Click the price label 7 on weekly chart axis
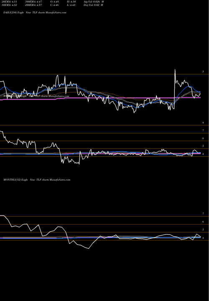Image resolution: width=209 pixels, height=301 pixels. tap(203, 130)
